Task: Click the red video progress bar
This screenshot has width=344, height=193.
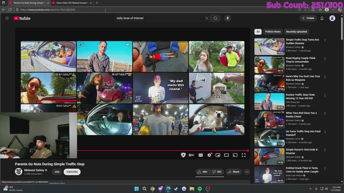Action: click(162, 151)
